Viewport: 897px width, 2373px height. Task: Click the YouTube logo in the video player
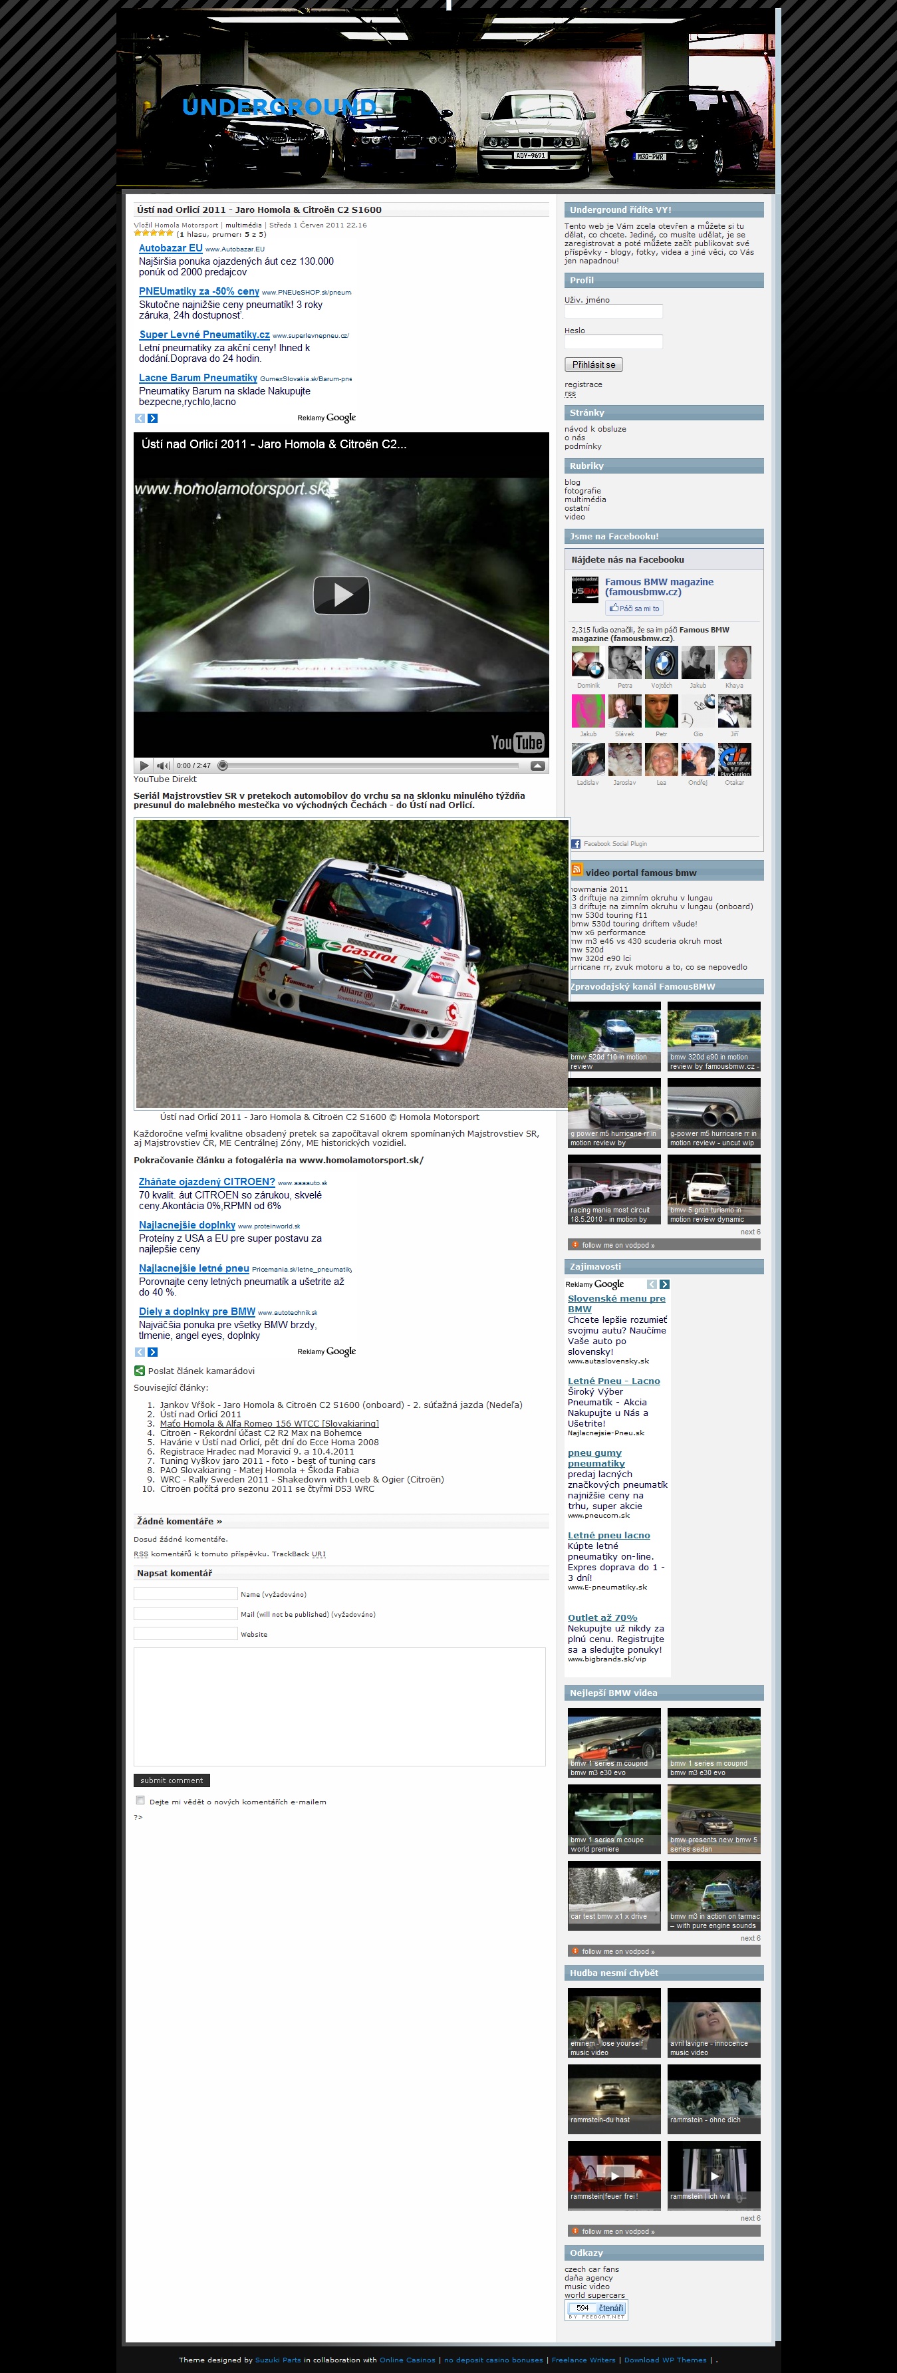point(517,742)
